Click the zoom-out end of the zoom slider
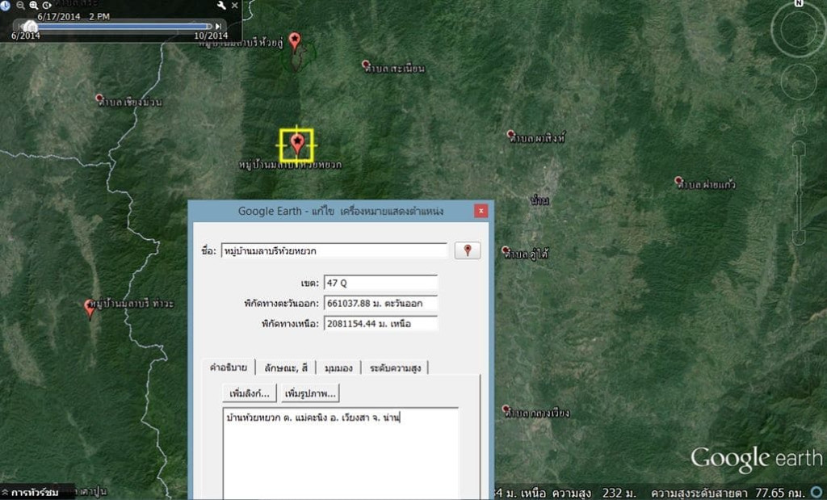The height and width of the screenshot is (500, 827). [799, 237]
